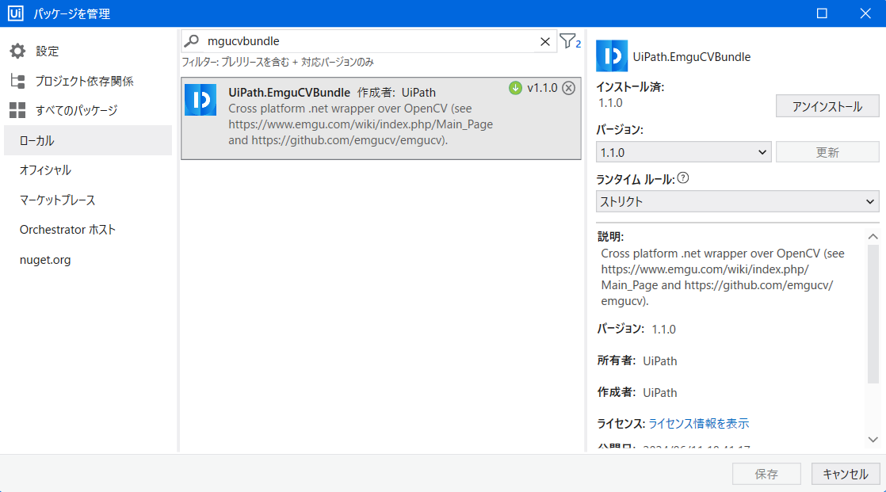This screenshot has width=886, height=492.
Task: Click the 作成者: UiPath row in details pane
Action: (637, 392)
